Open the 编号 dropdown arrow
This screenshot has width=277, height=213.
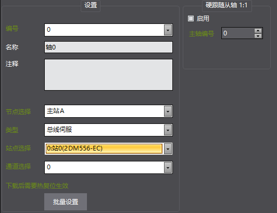coord(168,30)
